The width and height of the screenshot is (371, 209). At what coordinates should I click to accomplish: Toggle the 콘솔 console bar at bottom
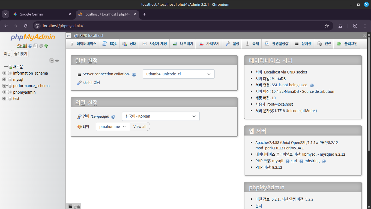[x=74, y=207]
